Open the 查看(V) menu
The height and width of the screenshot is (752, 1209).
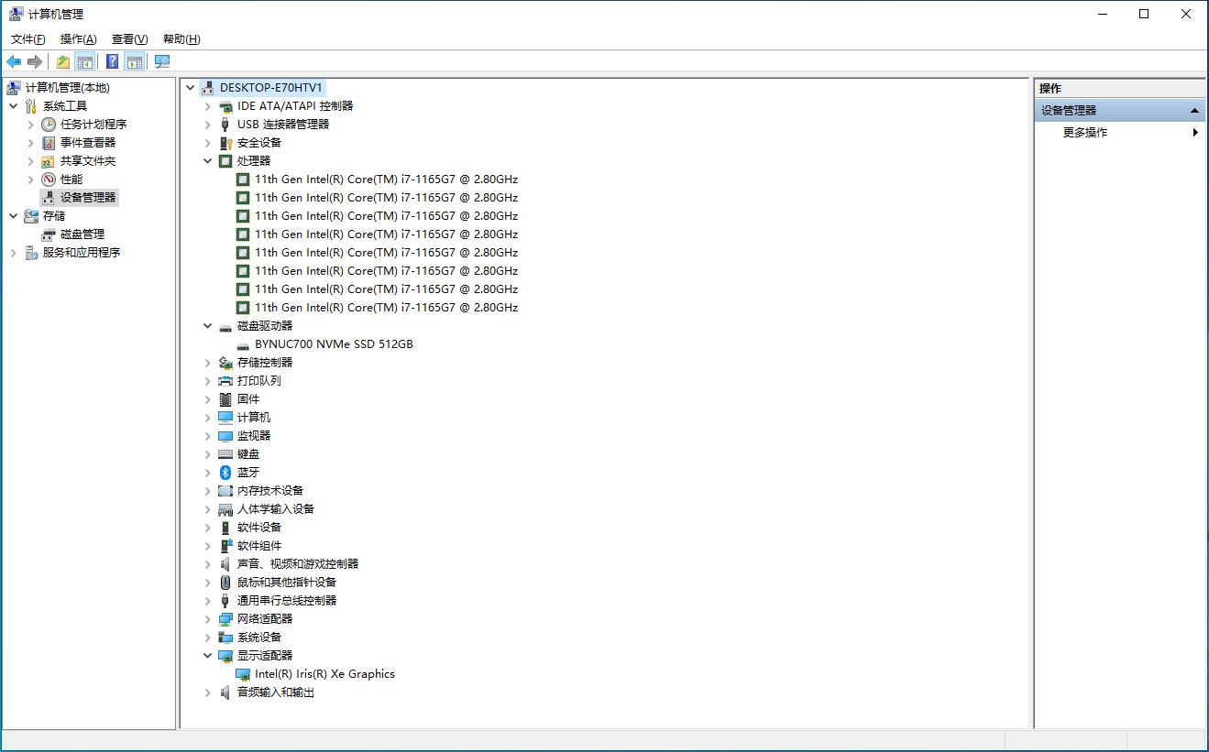point(129,38)
